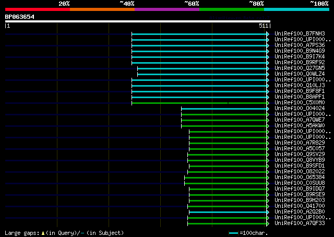Select the UniRef100_Q9SV29 hit name
The height and width of the screenshot is (237, 334).
click(x=300, y=155)
